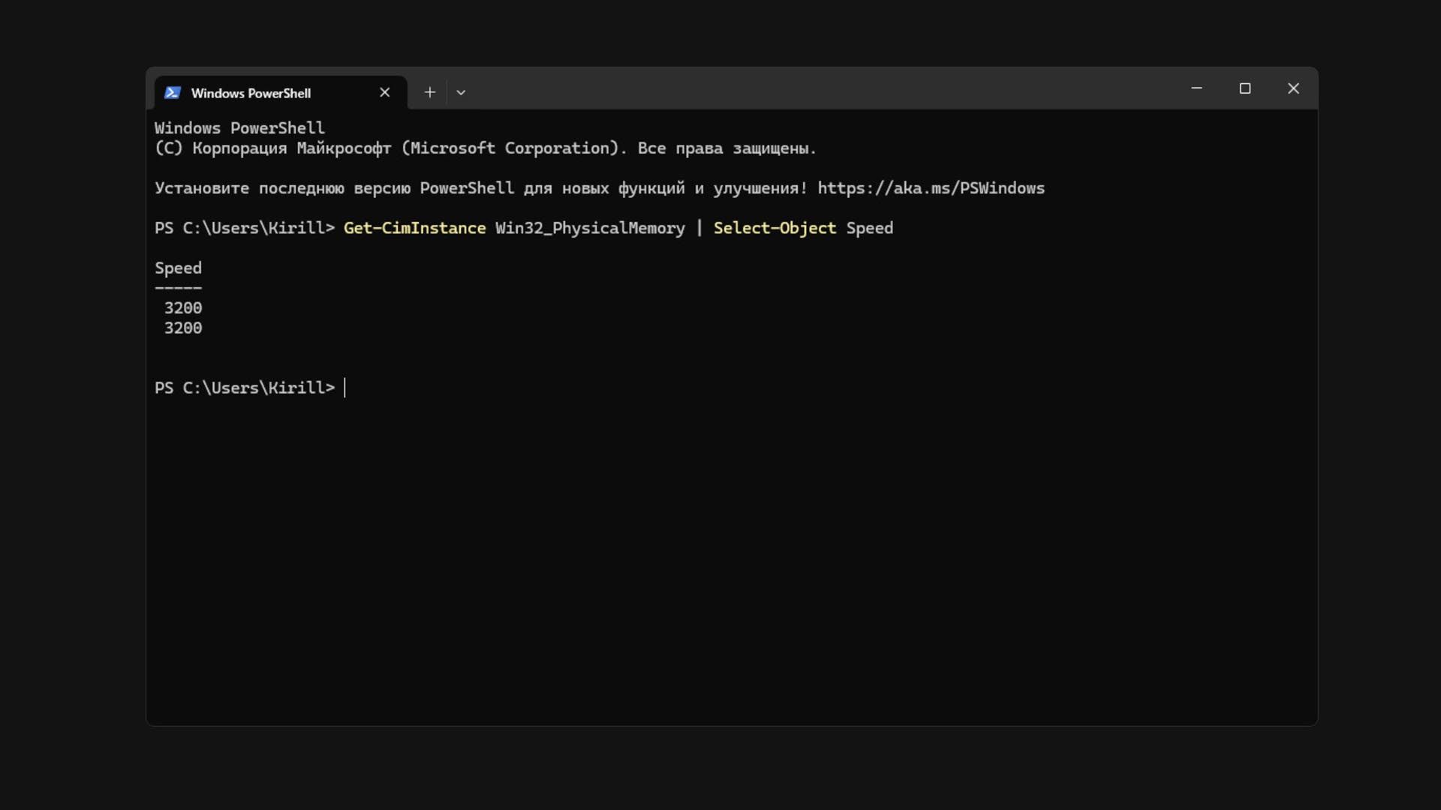Click the pipe character in the command
1441x810 pixels.
(699, 228)
